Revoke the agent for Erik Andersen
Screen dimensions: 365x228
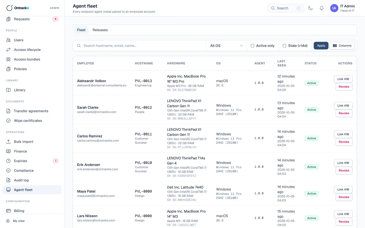click(x=344, y=171)
